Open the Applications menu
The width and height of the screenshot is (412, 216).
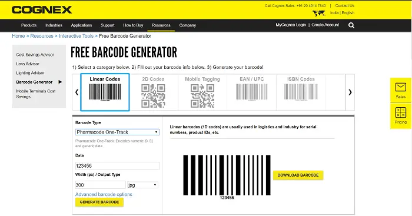pyautogui.click(x=81, y=25)
